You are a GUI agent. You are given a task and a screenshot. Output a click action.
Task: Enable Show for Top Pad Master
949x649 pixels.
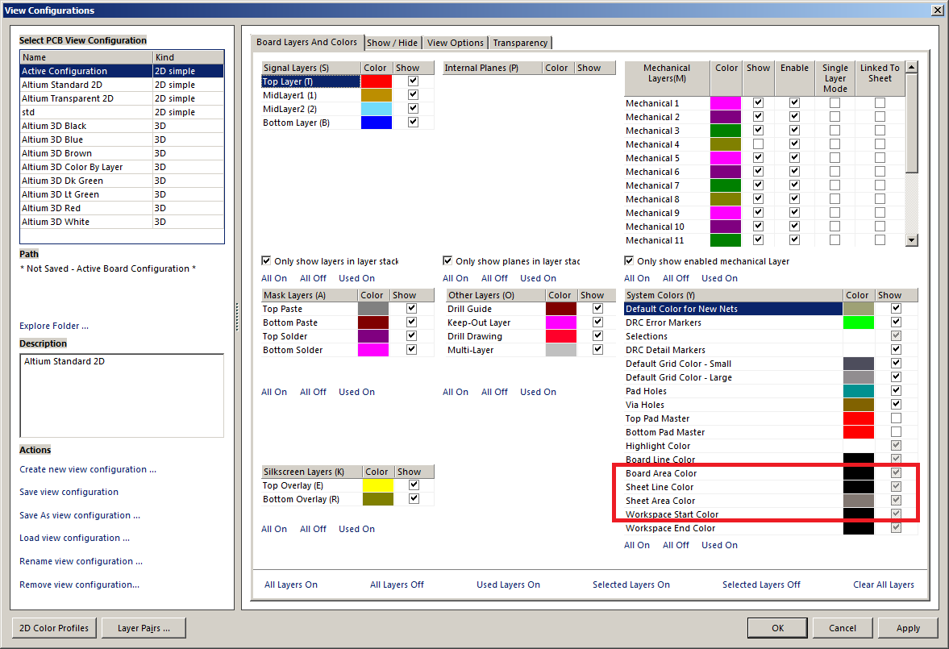pyautogui.click(x=897, y=418)
